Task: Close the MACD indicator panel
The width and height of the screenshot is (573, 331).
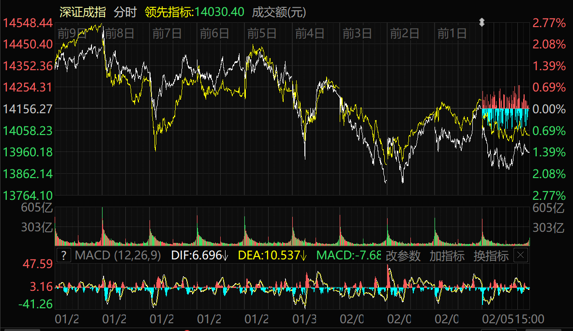Action: (520, 256)
